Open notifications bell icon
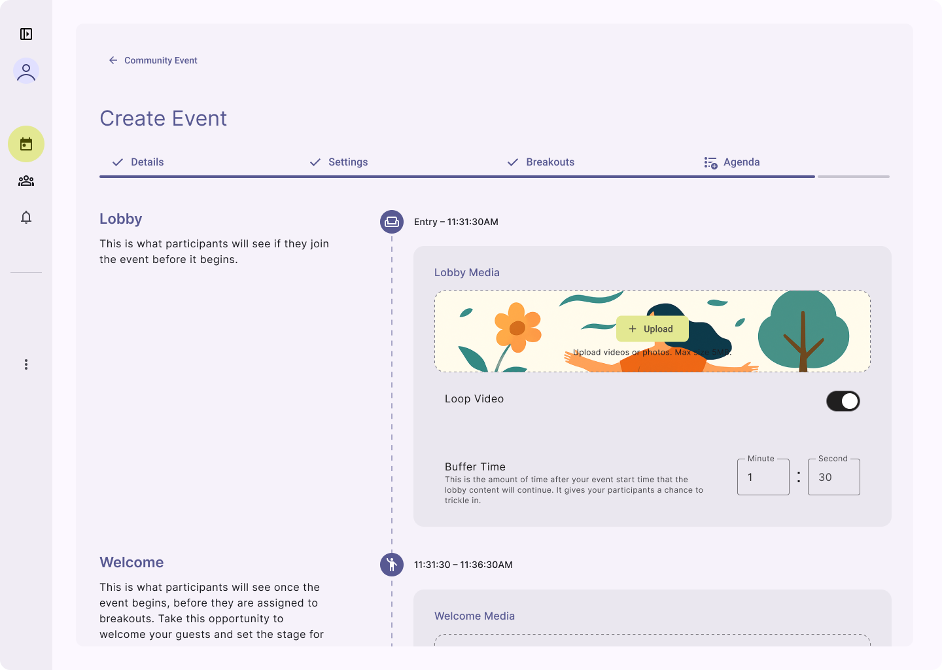 (x=26, y=217)
